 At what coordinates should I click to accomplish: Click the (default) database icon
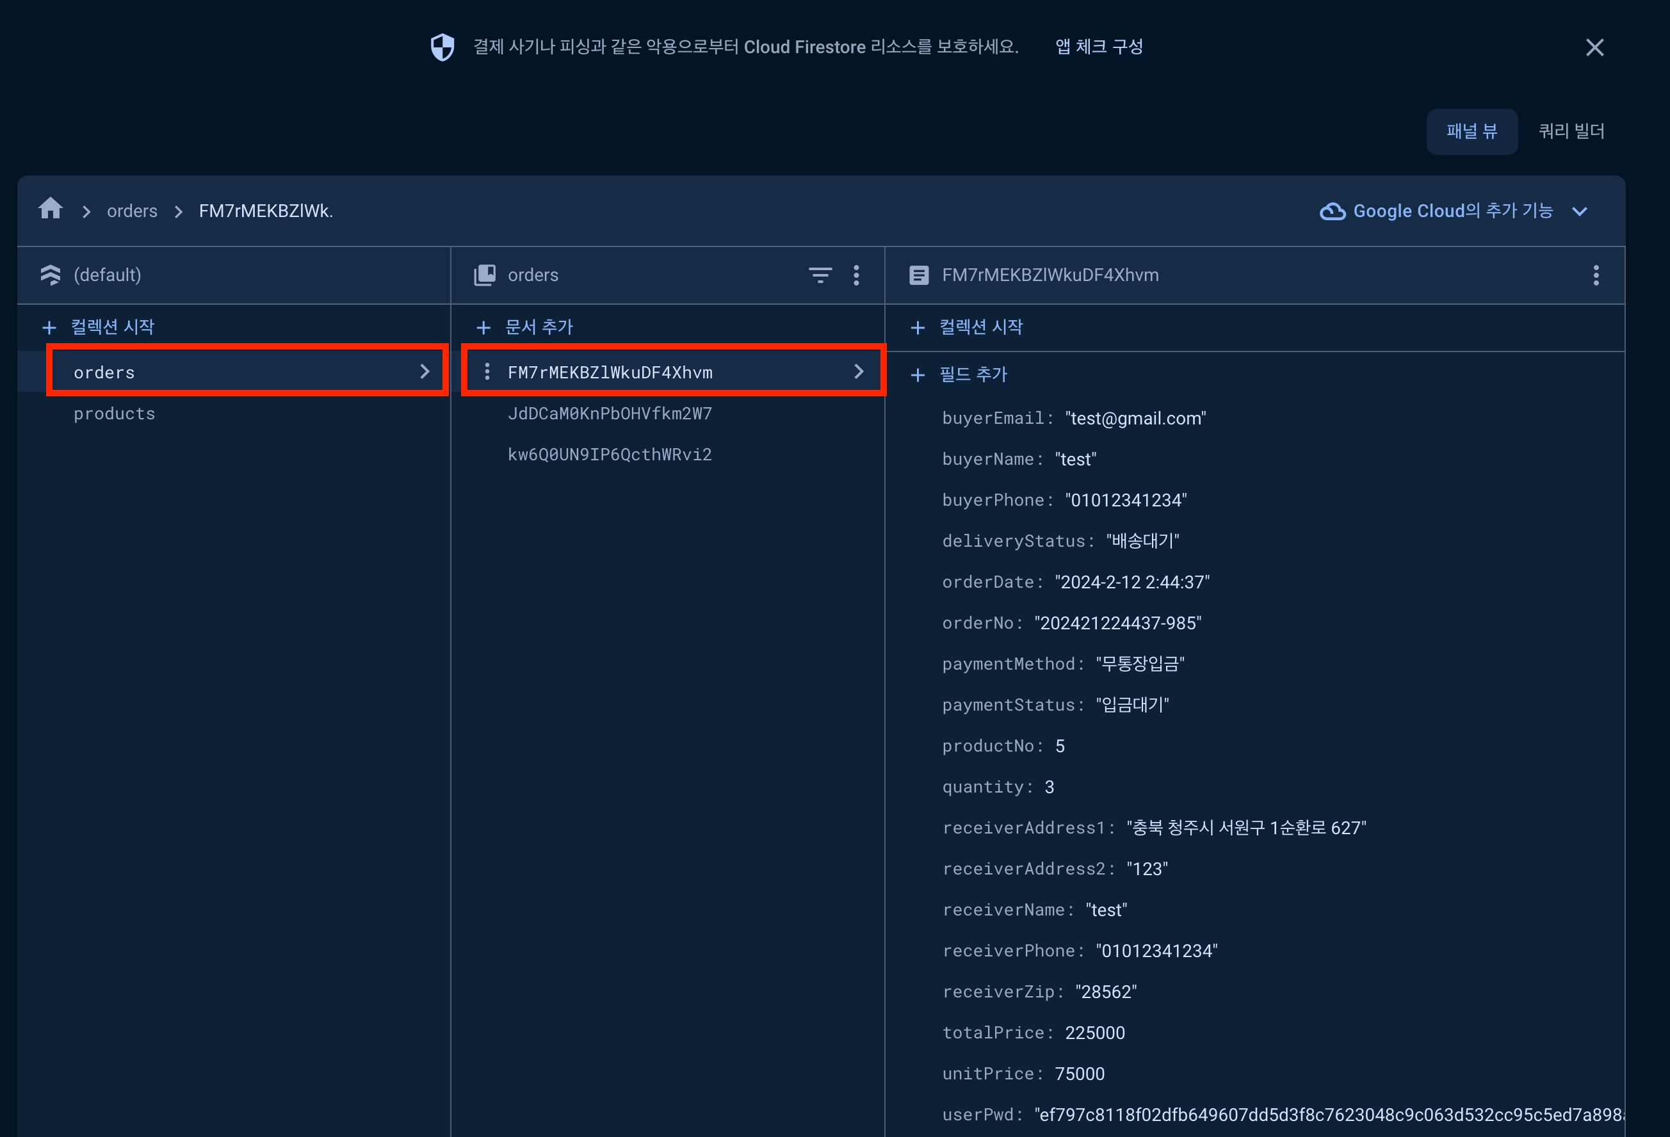(51, 275)
